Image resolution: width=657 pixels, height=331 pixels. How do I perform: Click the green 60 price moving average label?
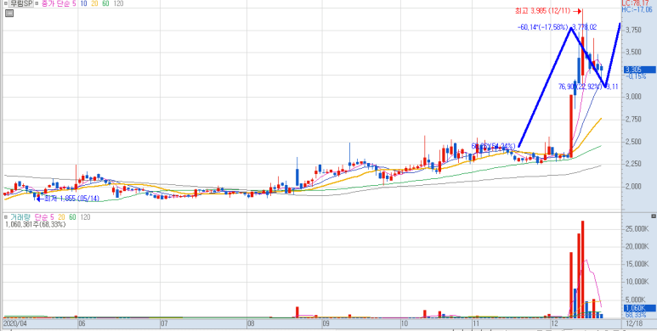pos(106,3)
